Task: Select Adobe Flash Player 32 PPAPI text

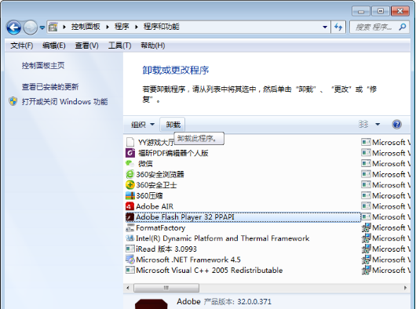Action: pyautogui.click(x=185, y=217)
